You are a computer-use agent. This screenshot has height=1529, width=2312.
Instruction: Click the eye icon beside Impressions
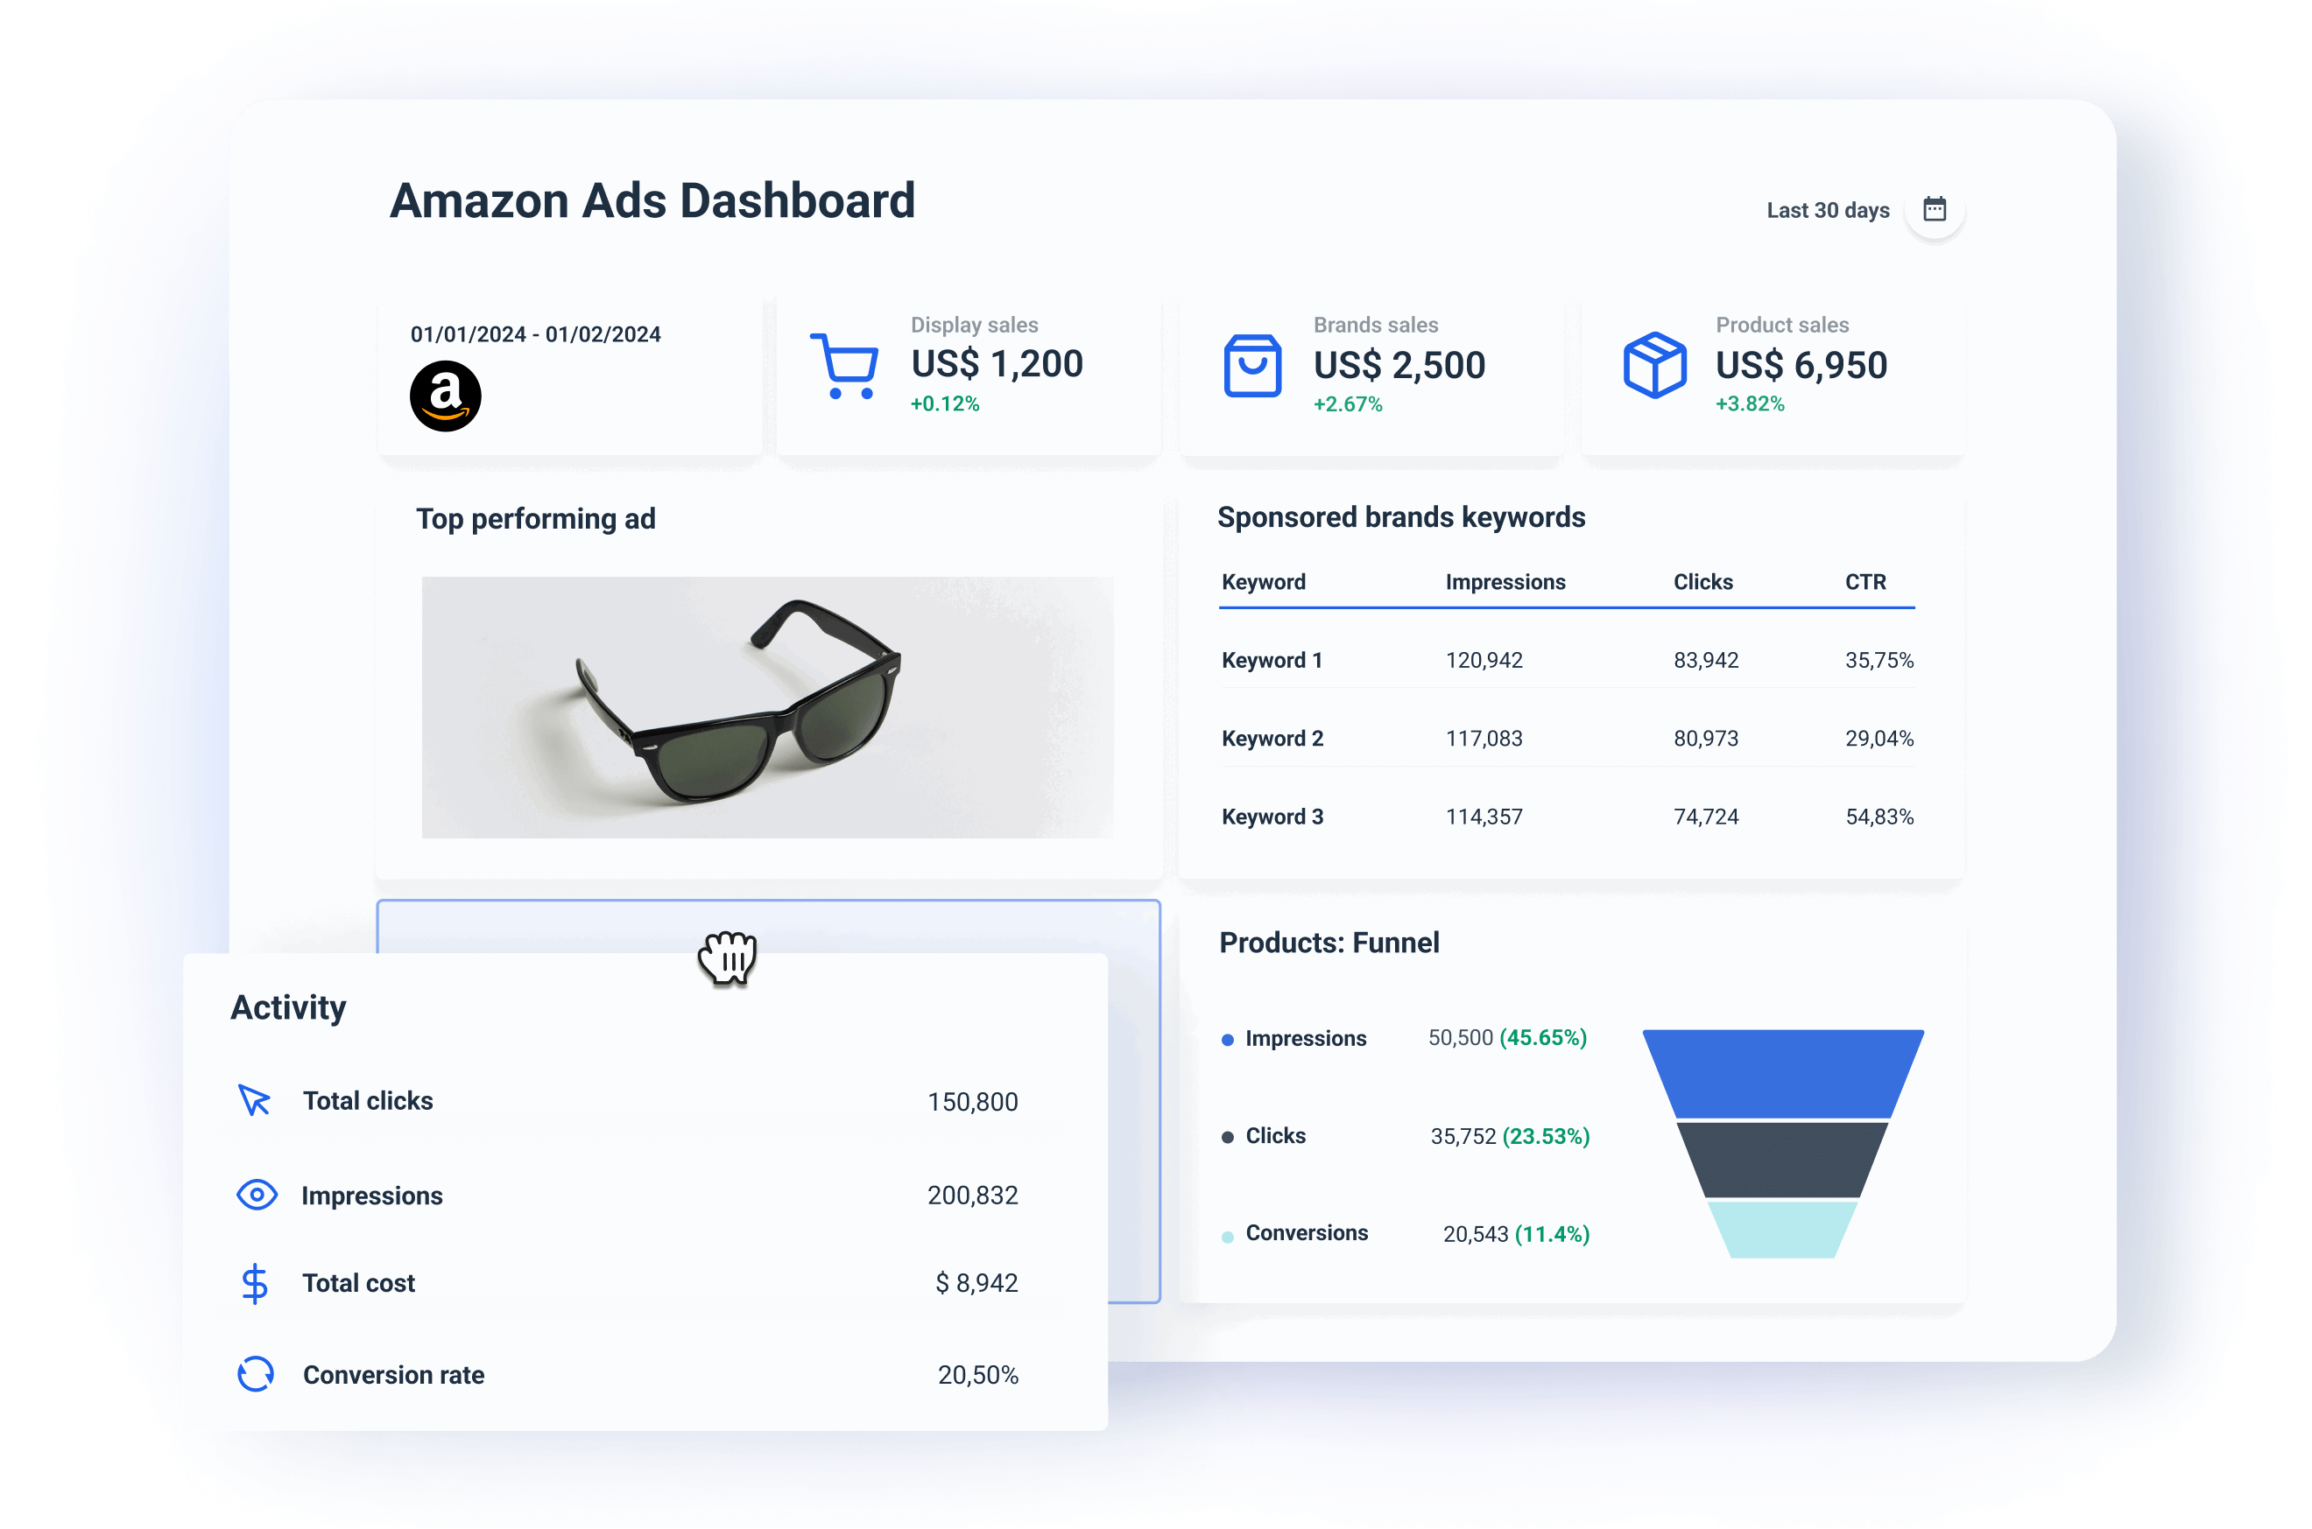(x=255, y=1194)
